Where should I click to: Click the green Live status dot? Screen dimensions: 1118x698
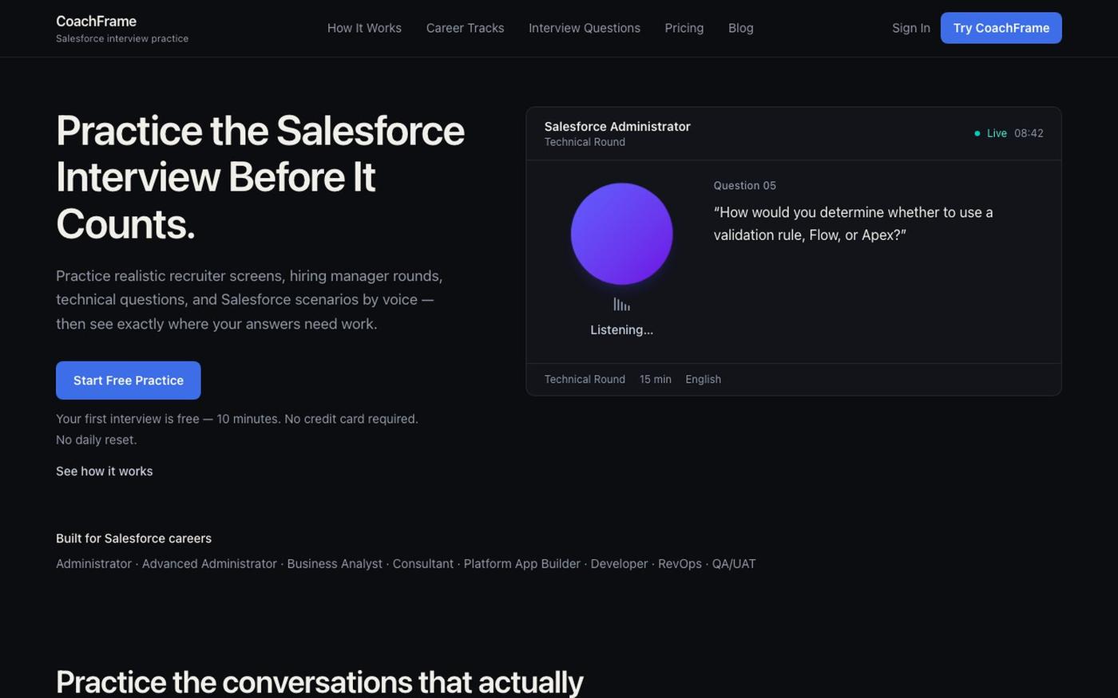[977, 133]
